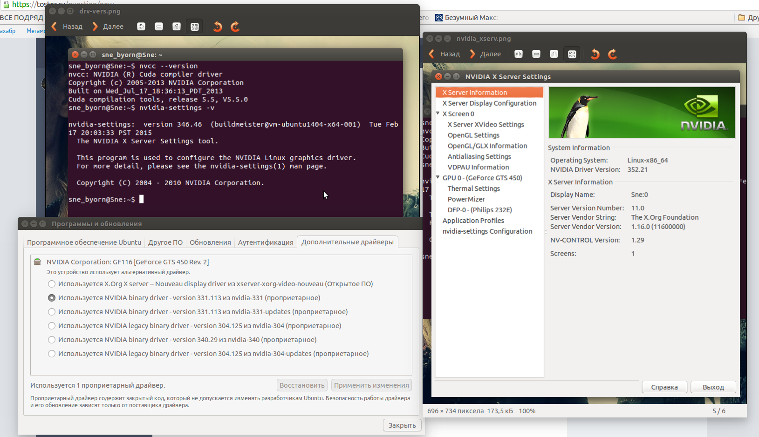Open X Server Display Configuration

point(489,103)
